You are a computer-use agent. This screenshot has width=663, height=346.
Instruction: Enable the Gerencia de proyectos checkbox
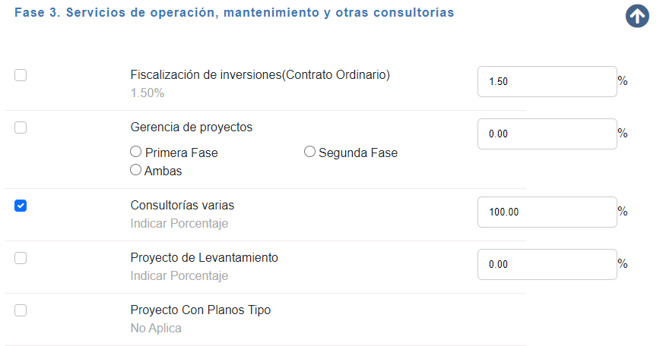21,127
